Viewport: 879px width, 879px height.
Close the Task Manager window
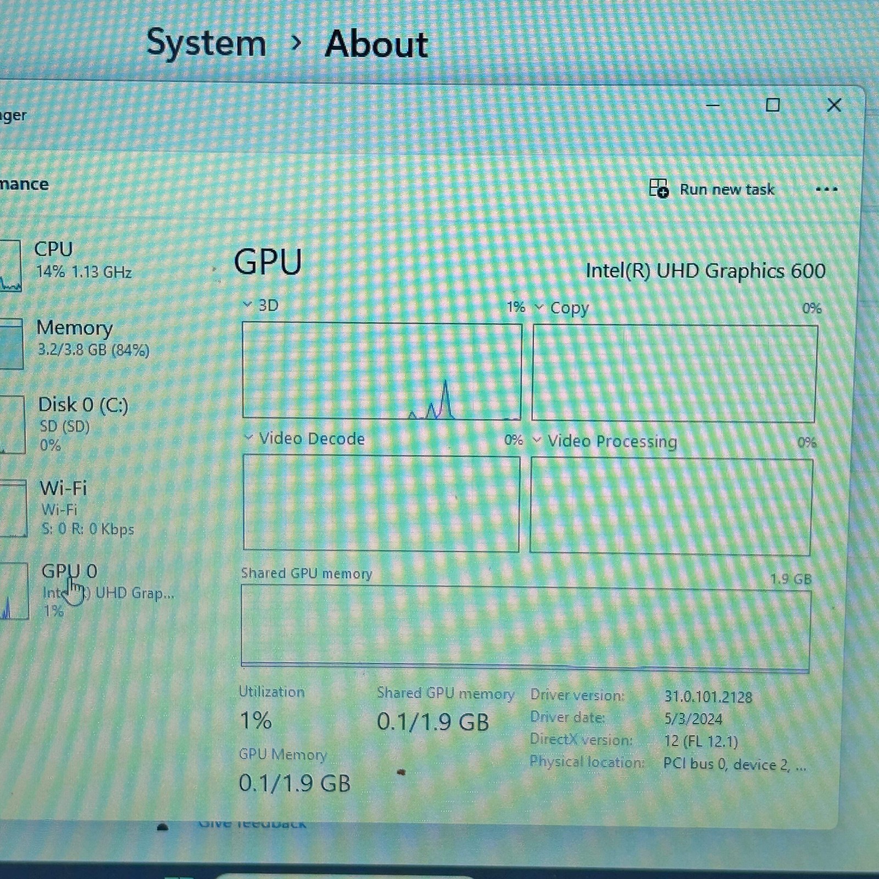[x=834, y=105]
